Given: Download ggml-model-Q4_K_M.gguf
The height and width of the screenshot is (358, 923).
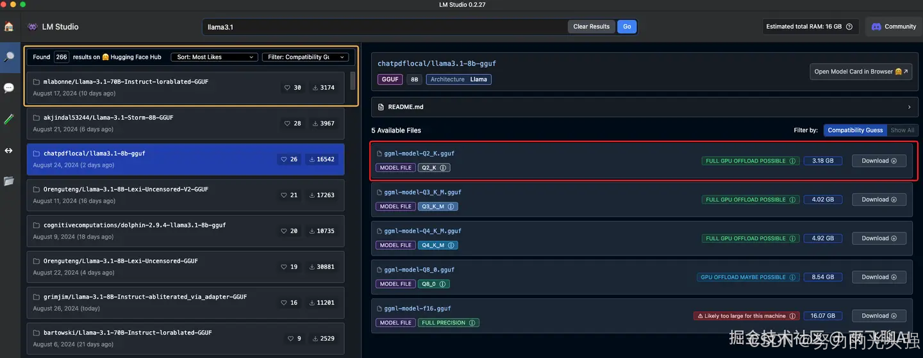Looking at the screenshot, I should coord(879,238).
